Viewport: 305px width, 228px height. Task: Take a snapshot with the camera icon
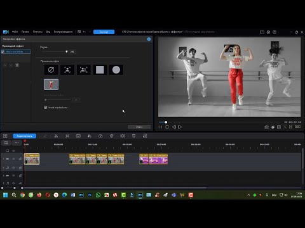tap(266, 127)
